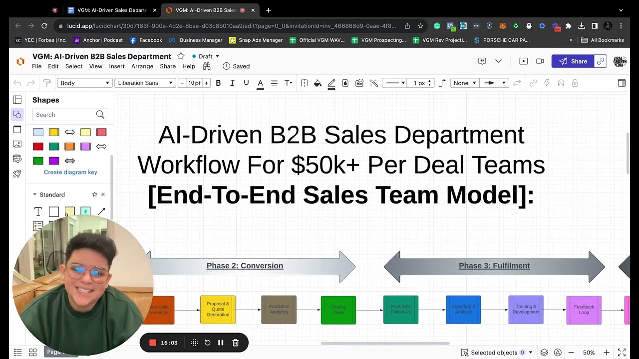639x359 pixels.
Task: Open the shape options icon
Action: [304, 83]
